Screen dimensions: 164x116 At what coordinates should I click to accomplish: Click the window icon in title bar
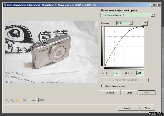pyautogui.click(x=5, y=5)
